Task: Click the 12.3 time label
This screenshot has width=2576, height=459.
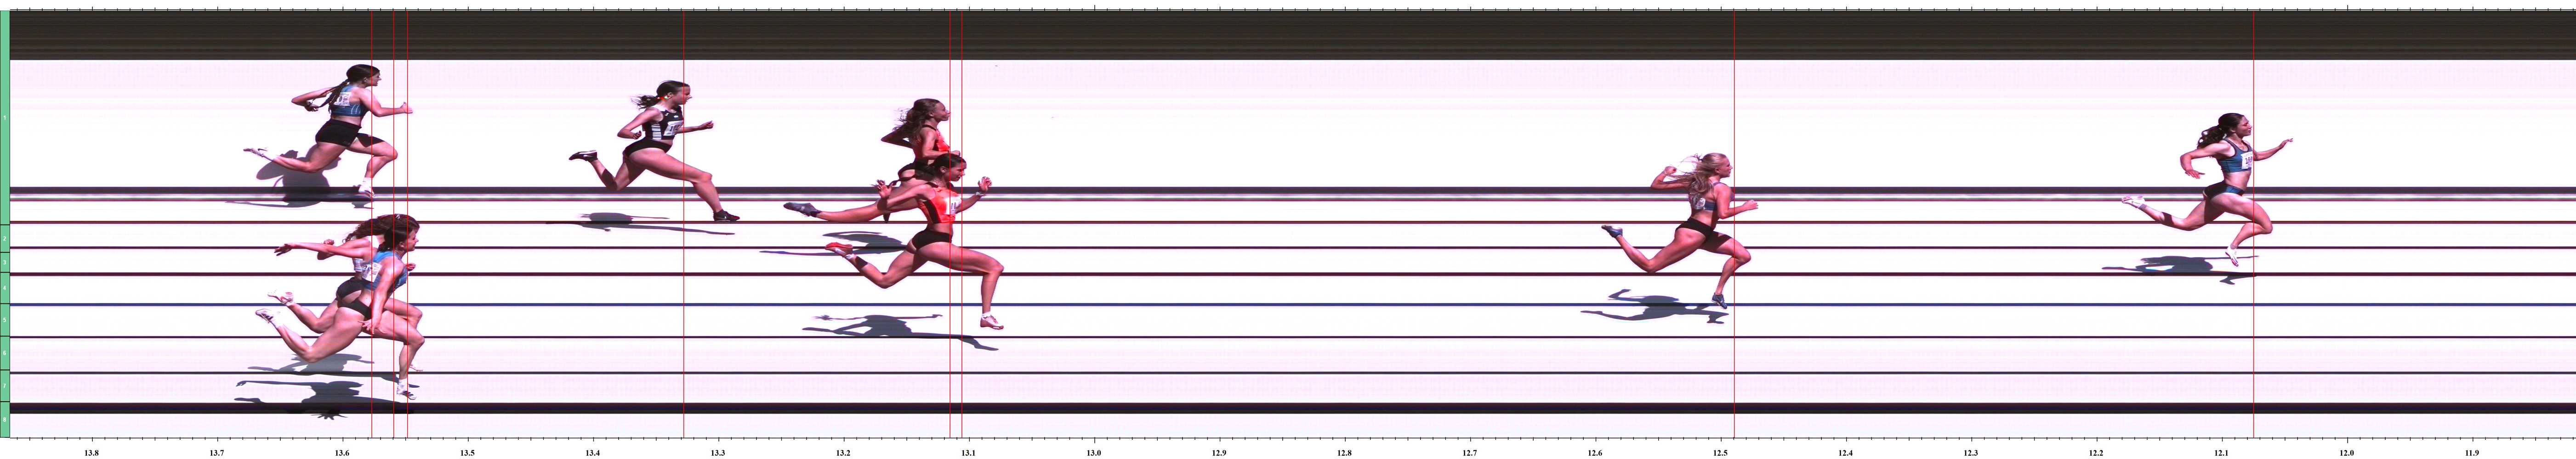Action: (1971, 453)
